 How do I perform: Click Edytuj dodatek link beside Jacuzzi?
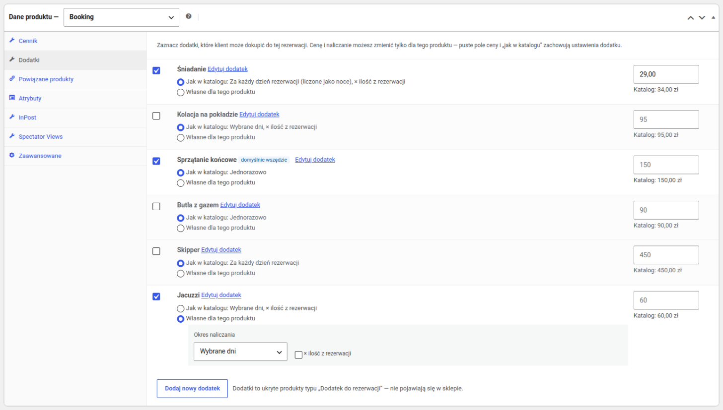pyautogui.click(x=221, y=295)
